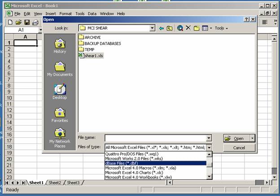Image resolution: width=280 pixels, height=196 pixels.
Task: Click the Views grid icon
Action: coord(205,28)
